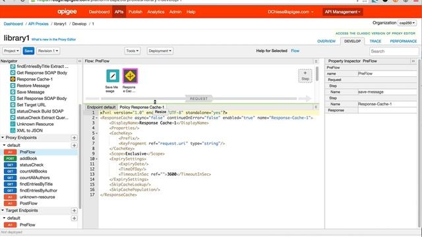Open the API Management dropdown

342,12
